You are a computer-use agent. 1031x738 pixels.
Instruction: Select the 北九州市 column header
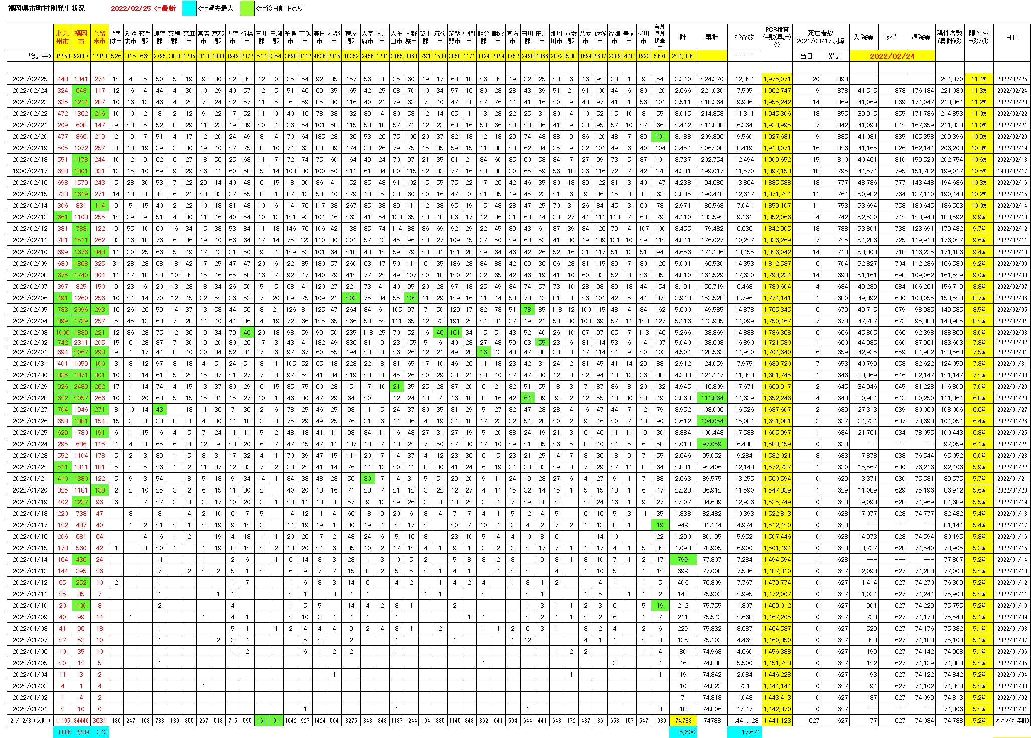pyautogui.click(x=63, y=37)
